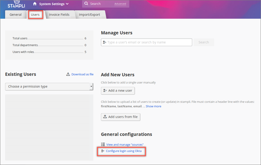
Task: Select the Import/Export tab
Action: point(90,15)
